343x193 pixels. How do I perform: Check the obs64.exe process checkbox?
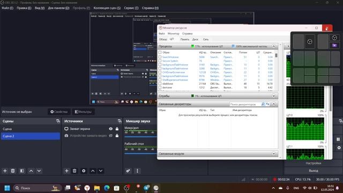160,84
